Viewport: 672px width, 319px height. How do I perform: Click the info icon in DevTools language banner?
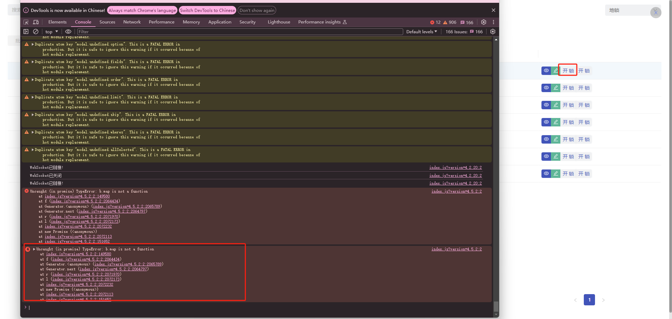pyautogui.click(x=26, y=10)
